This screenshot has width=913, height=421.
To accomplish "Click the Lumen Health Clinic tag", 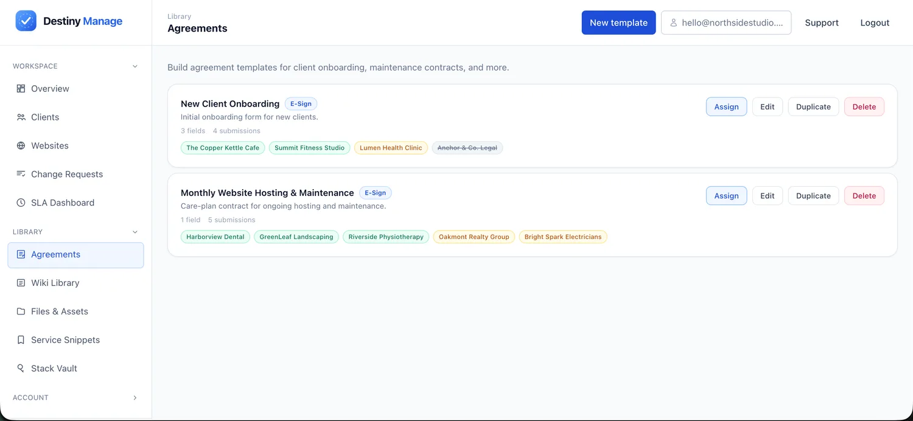I will pos(391,148).
